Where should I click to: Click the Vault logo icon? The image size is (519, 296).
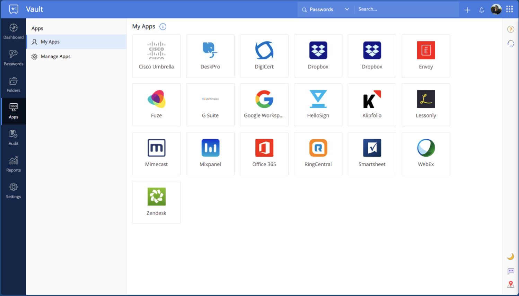coord(14,9)
